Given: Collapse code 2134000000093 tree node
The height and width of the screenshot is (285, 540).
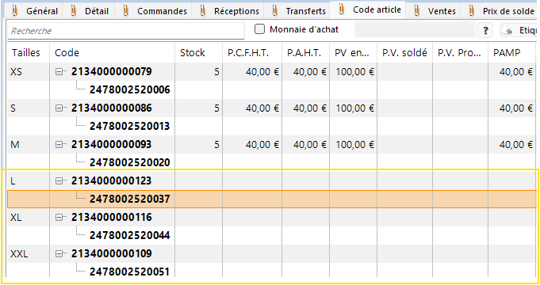Looking at the screenshot, I should click(x=59, y=144).
